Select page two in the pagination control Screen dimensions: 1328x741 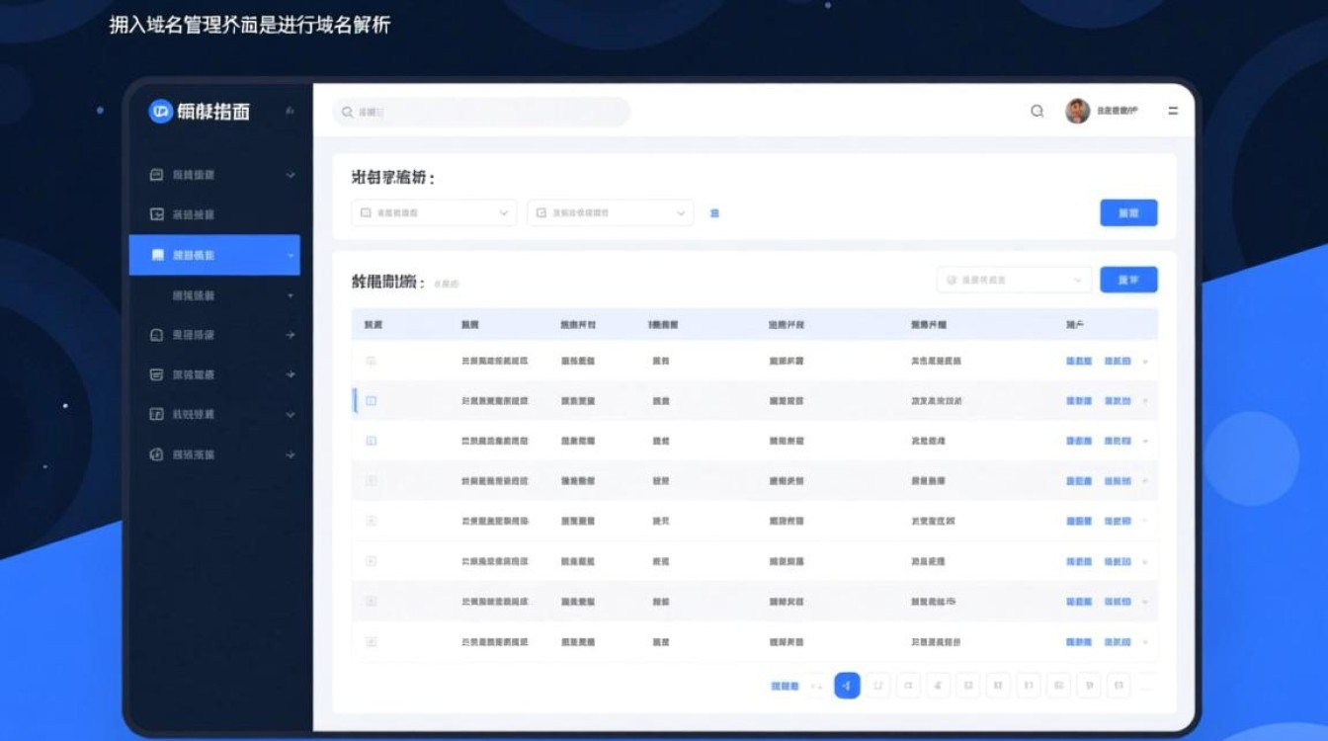(877, 685)
